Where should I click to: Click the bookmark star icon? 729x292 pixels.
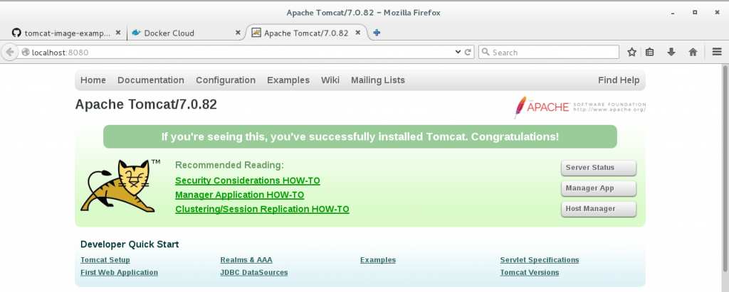click(631, 53)
